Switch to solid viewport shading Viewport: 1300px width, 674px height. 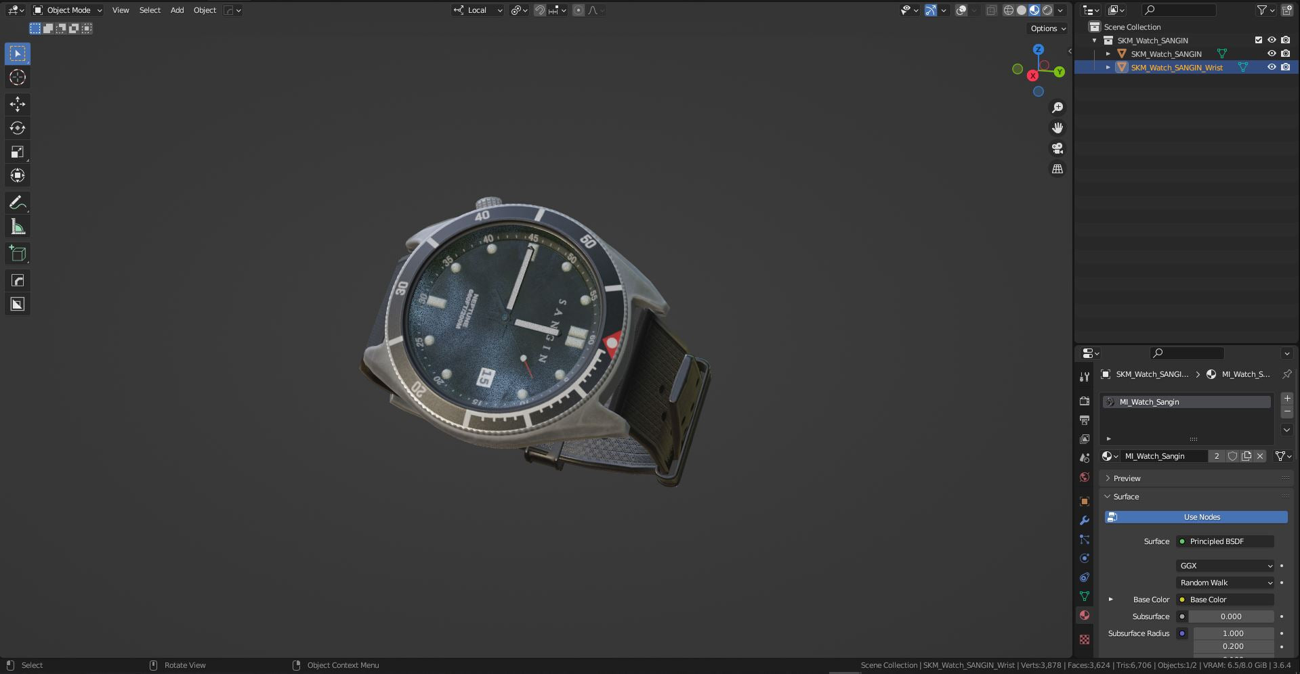(1022, 10)
